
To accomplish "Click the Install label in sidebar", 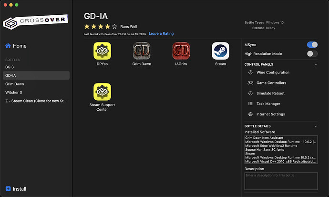I will point(20,189).
